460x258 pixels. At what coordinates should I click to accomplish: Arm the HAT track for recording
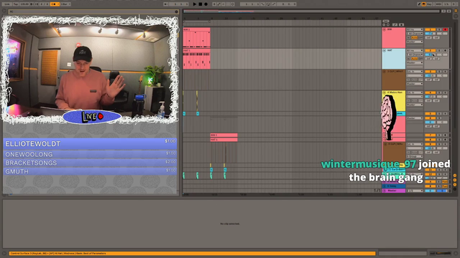446,50
